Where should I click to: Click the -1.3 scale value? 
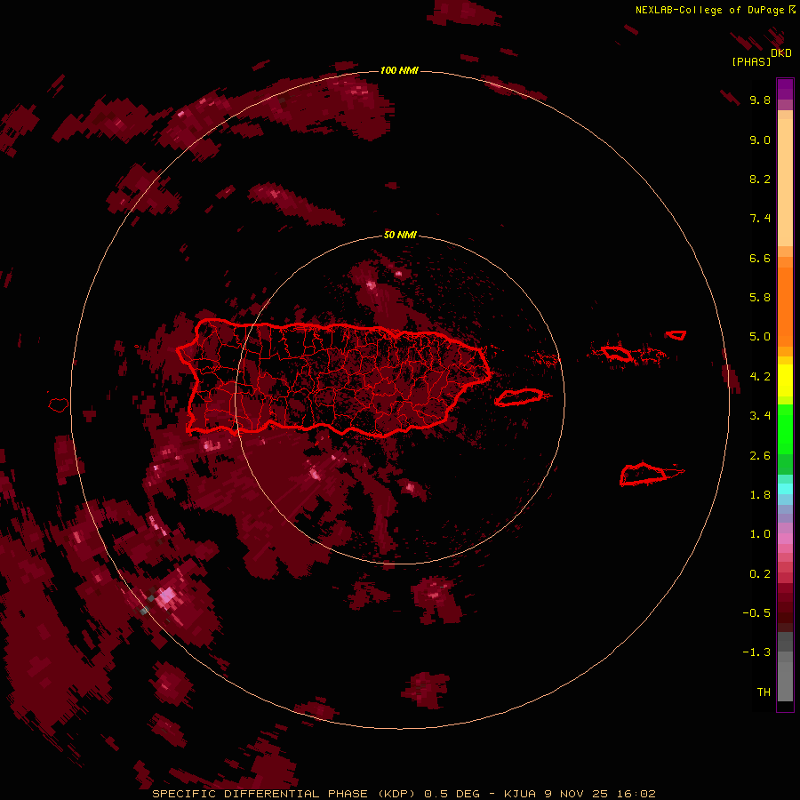click(756, 652)
